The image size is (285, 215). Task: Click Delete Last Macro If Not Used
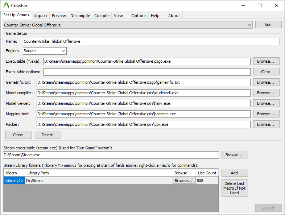click(235, 188)
